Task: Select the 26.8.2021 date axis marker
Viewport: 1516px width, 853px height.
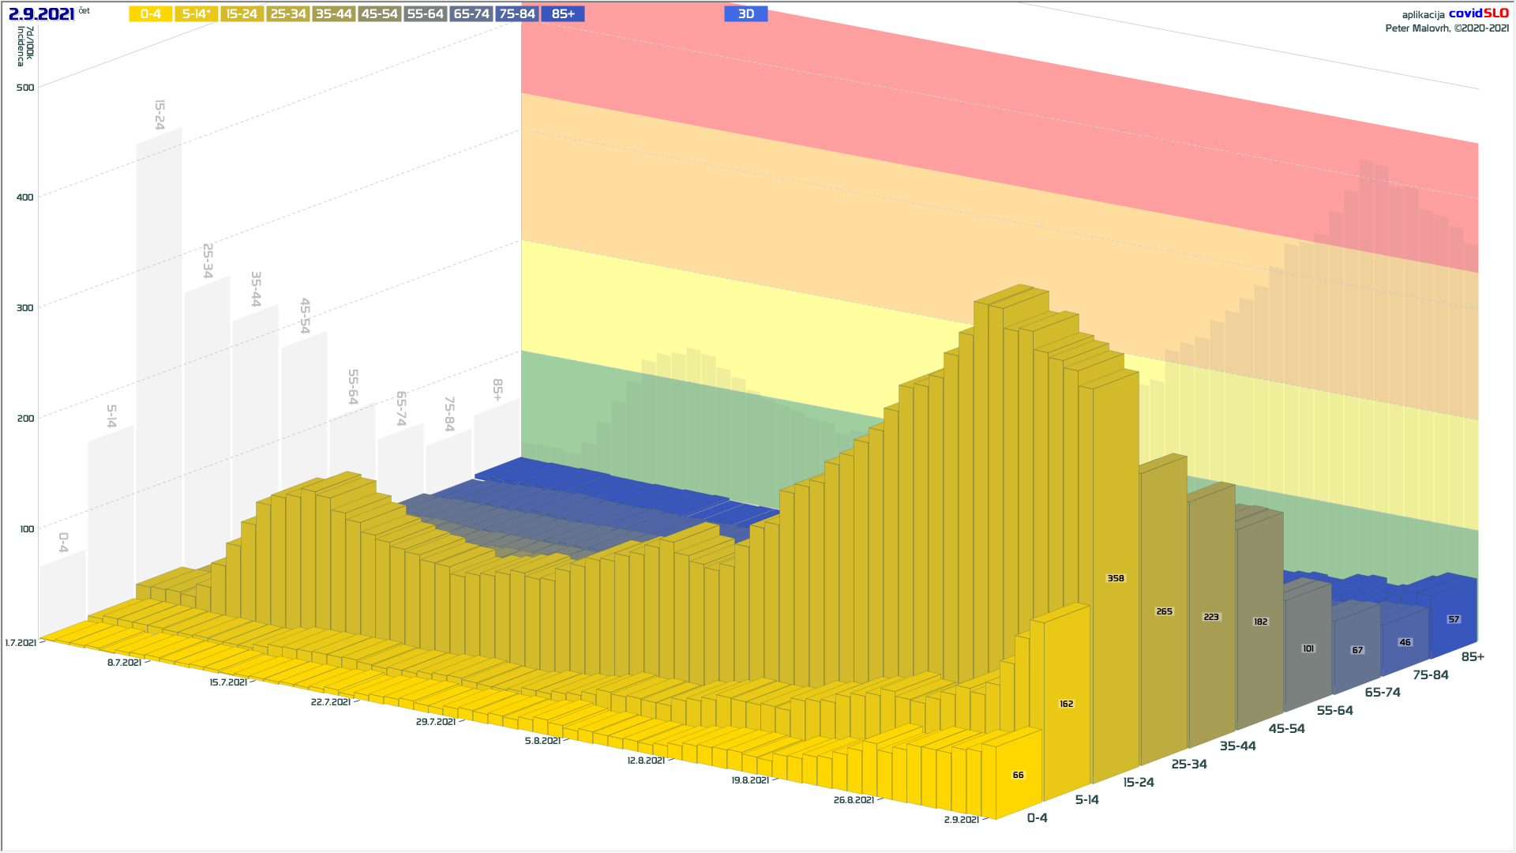Action: (854, 800)
